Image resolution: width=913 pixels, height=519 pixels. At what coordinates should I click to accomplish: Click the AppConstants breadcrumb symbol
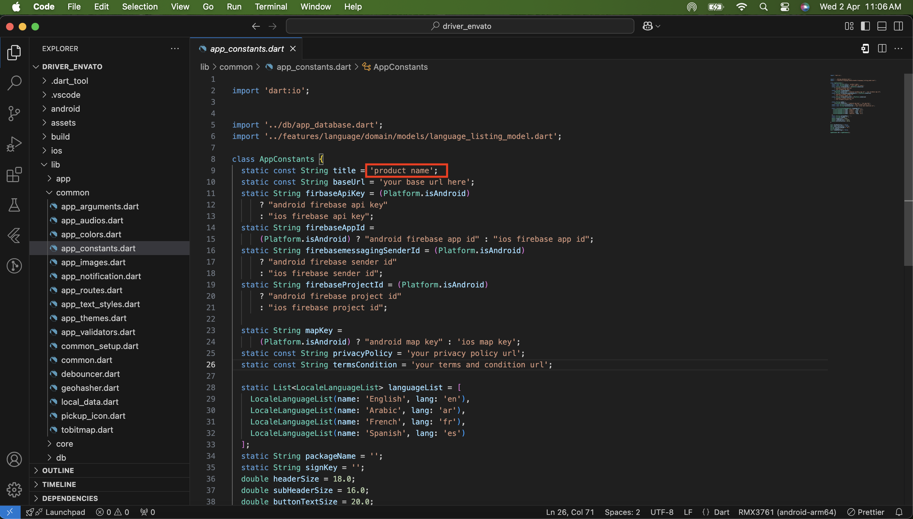click(x=395, y=67)
